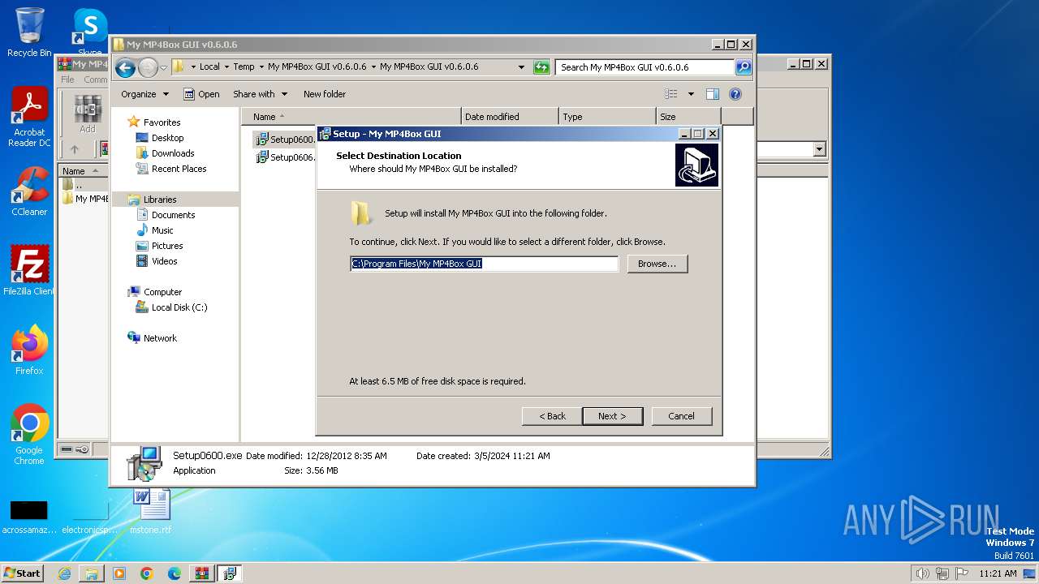Sort files by Name column header
This screenshot has width=1039, height=584.
pyautogui.click(x=351, y=117)
